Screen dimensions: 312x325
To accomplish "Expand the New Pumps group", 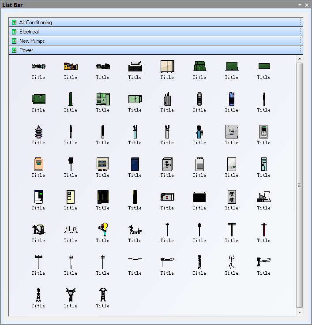I will point(32,41).
